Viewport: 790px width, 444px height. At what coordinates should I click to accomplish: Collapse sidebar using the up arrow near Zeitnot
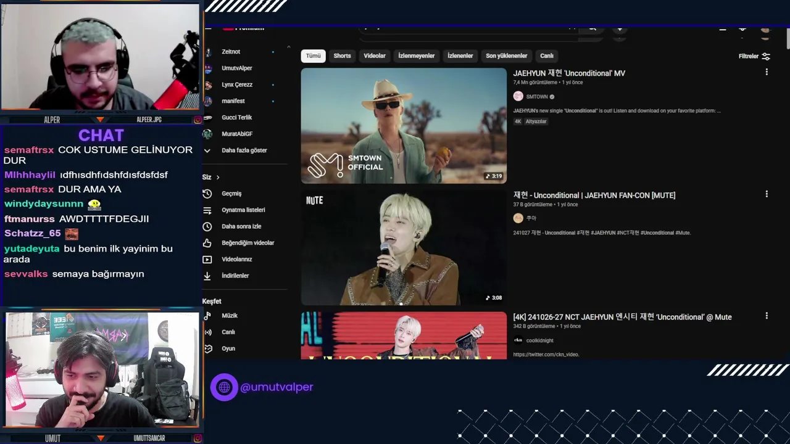coord(288,47)
